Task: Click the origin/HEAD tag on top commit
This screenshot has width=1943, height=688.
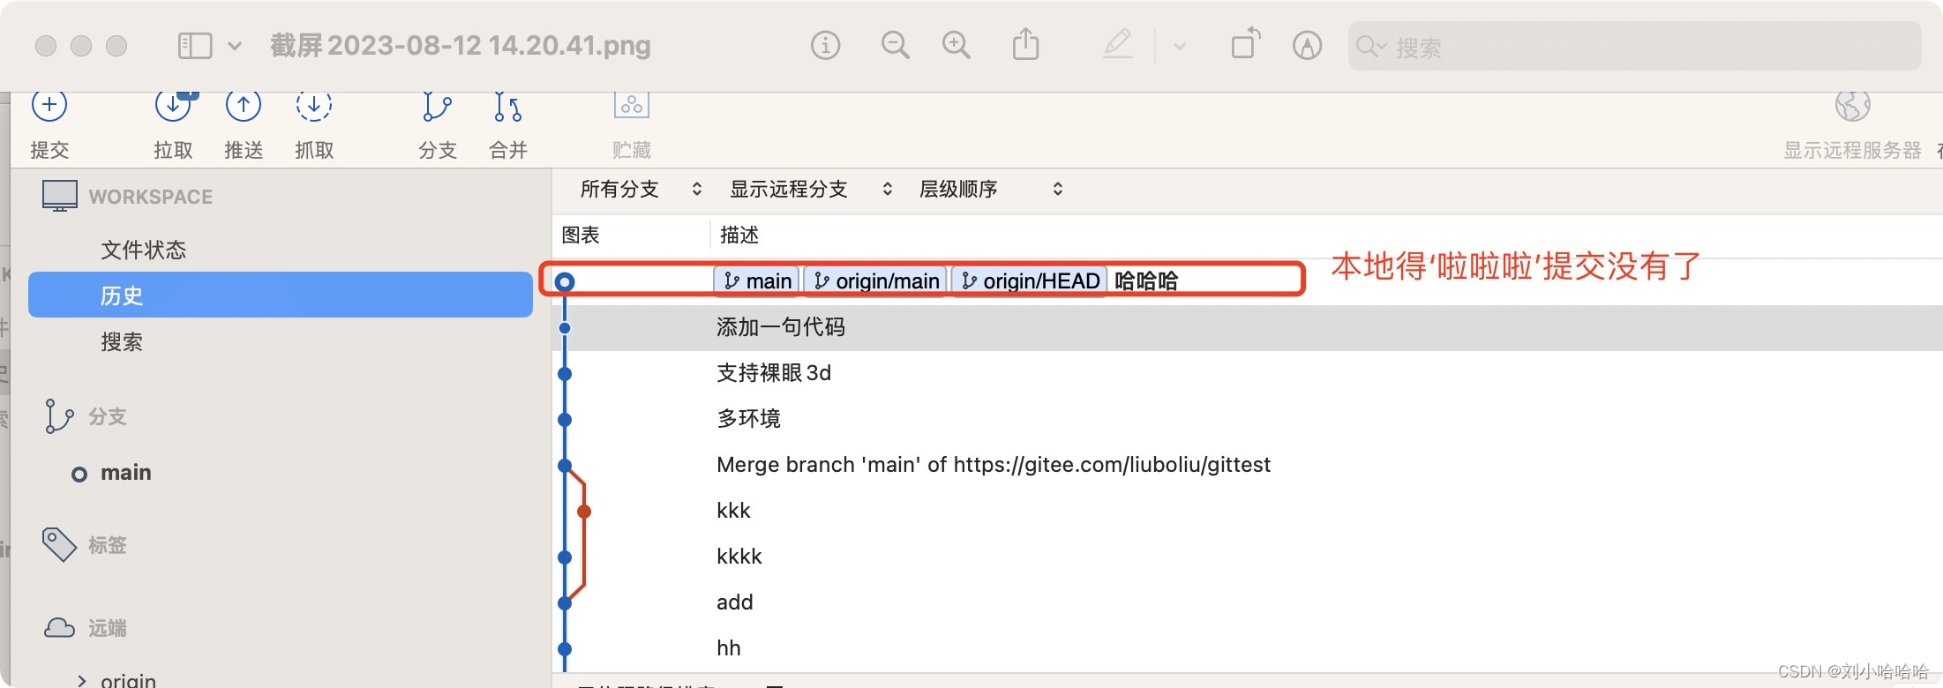Action: [x=1029, y=280]
